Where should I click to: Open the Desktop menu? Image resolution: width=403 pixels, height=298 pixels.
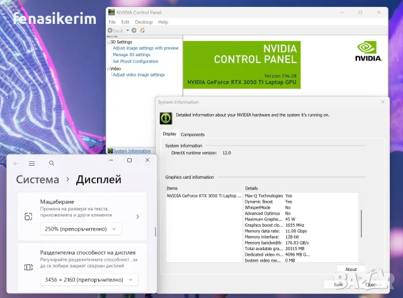coord(144,22)
